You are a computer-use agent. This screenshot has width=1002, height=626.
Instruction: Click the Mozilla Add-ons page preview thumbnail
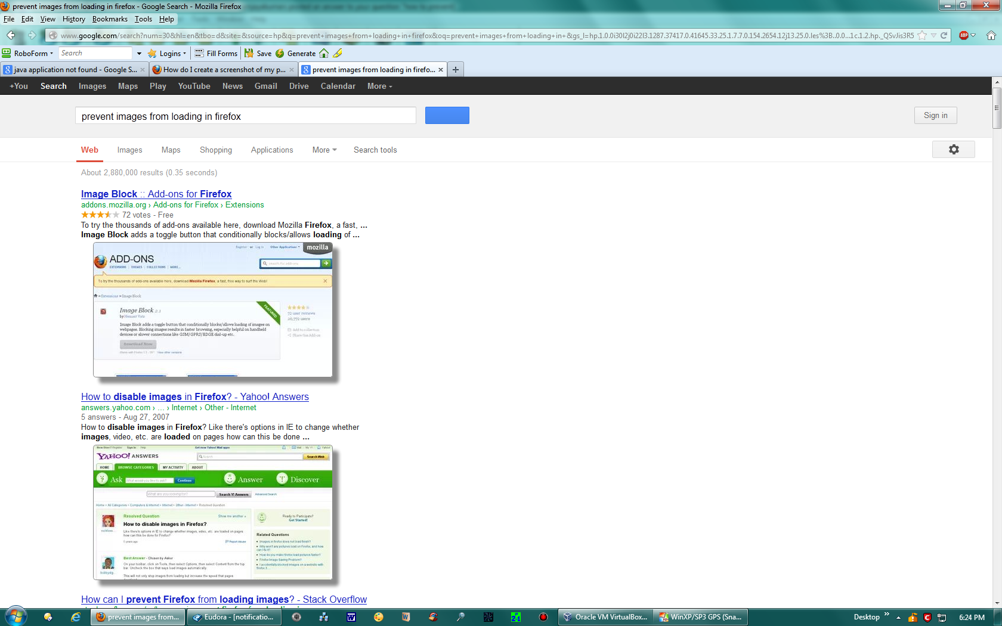(212, 309)
